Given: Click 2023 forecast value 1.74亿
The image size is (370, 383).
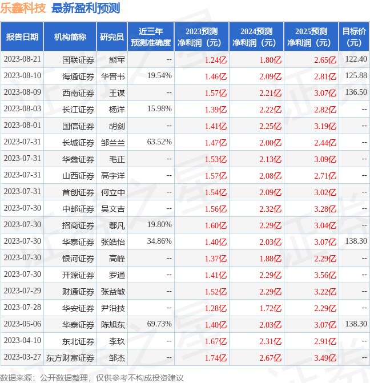Looking at the screenshot, I should 216,358.
